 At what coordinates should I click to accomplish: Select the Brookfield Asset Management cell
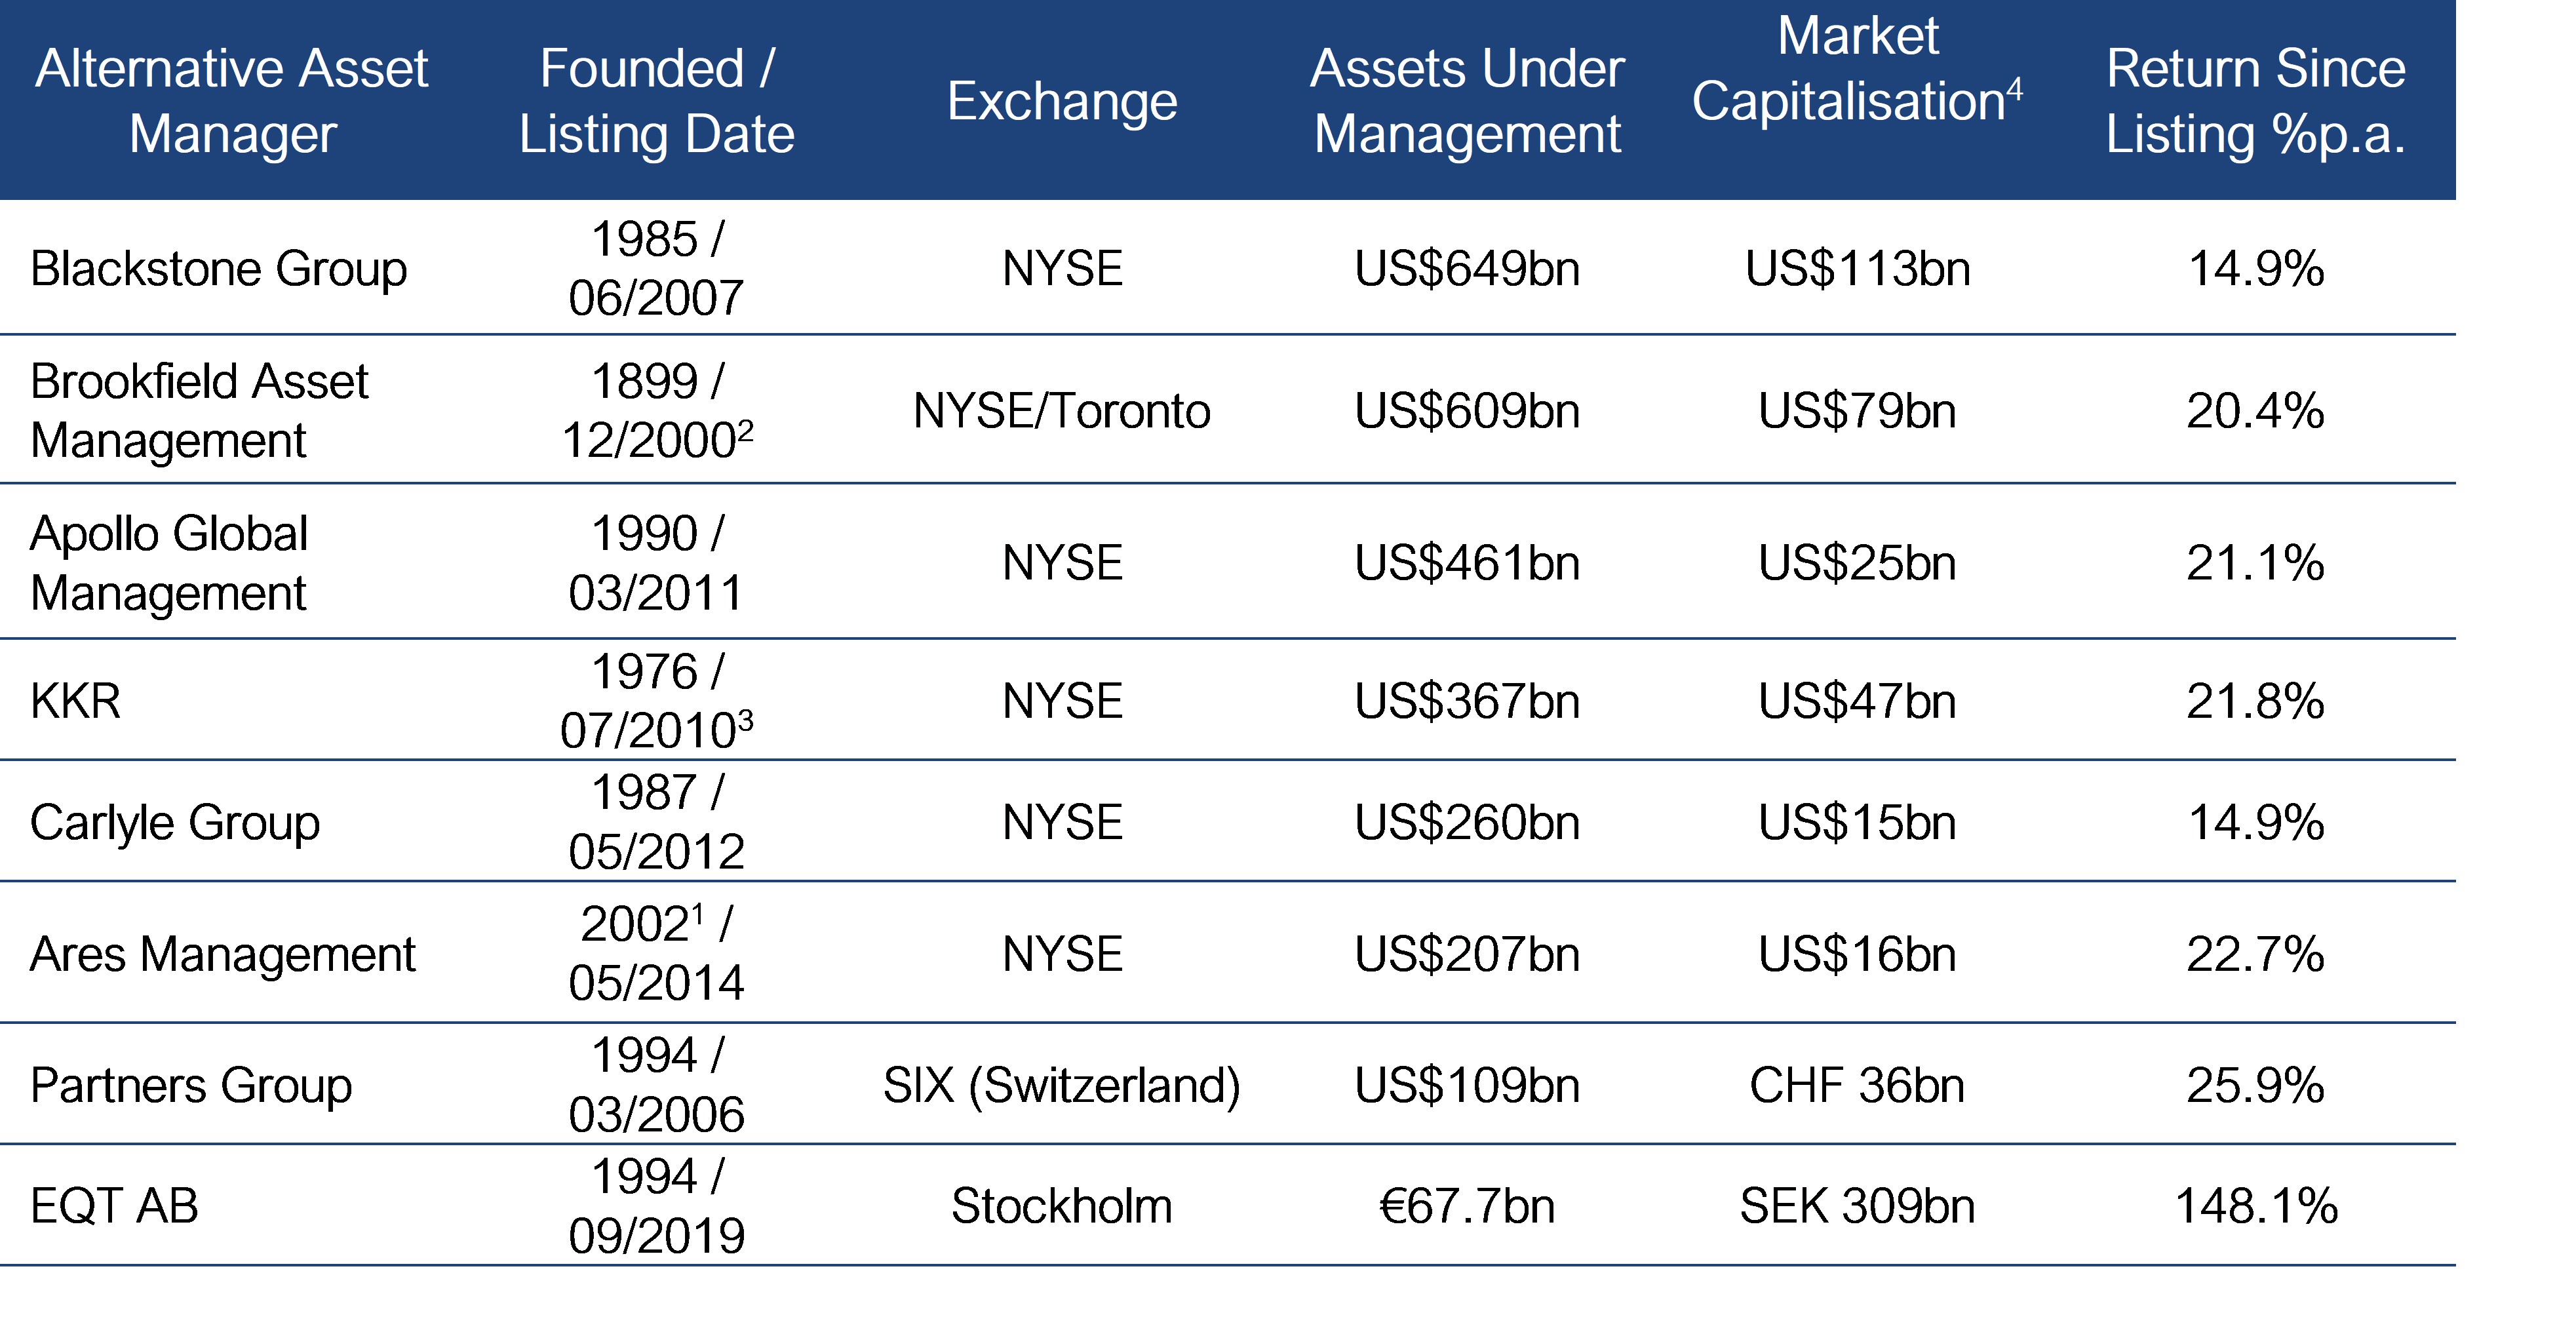coord(199,410)
